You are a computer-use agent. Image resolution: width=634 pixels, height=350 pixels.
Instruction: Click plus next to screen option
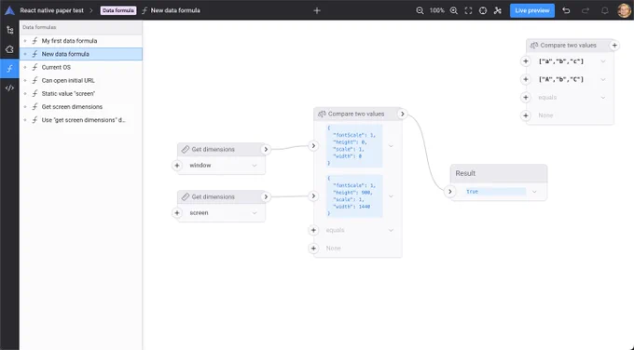tap(177, 213)
